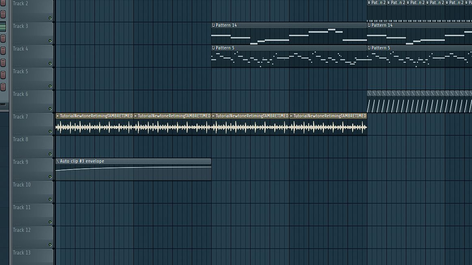Viewport: 472px width, 265px height.
Task: Click the envelope icon on Auto clip #3 envelope
Action: pyautogui.click(x=57, y=161)
